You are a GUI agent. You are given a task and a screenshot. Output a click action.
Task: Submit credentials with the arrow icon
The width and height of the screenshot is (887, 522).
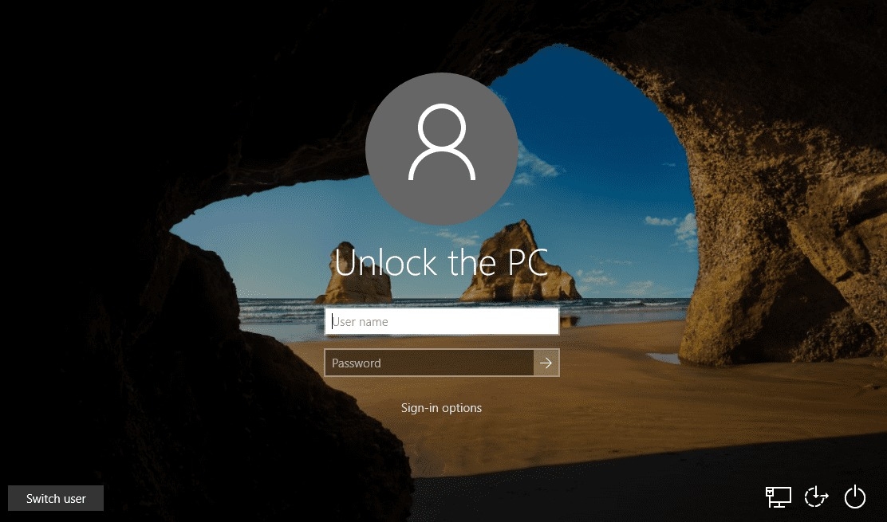tap(546, 363)
